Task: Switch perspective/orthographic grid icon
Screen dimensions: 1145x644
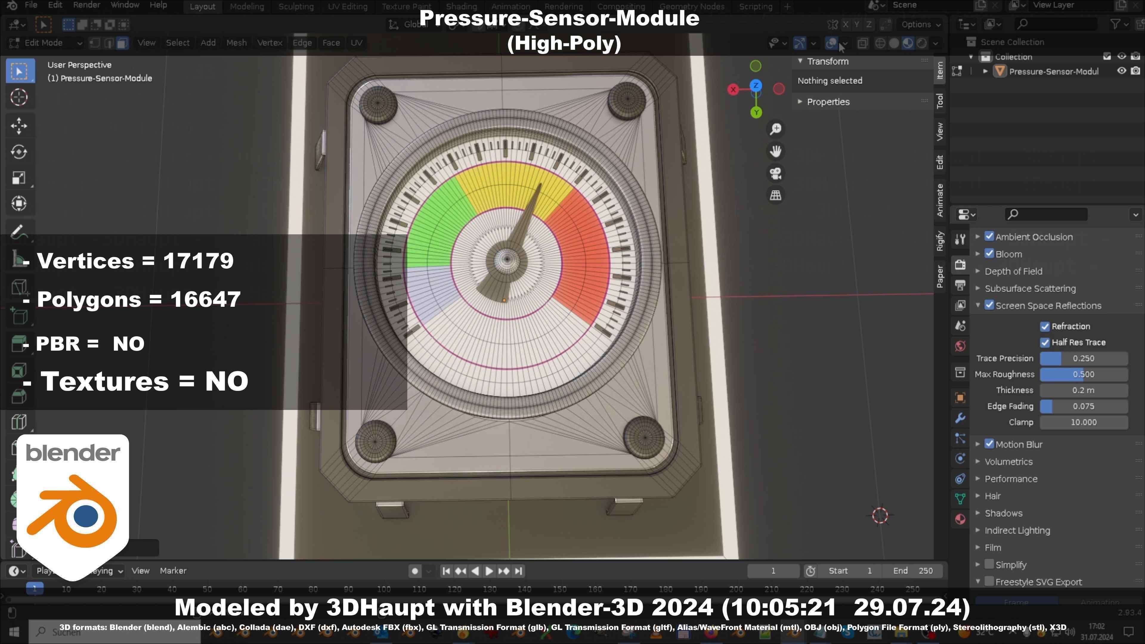Action: (776, 195)
